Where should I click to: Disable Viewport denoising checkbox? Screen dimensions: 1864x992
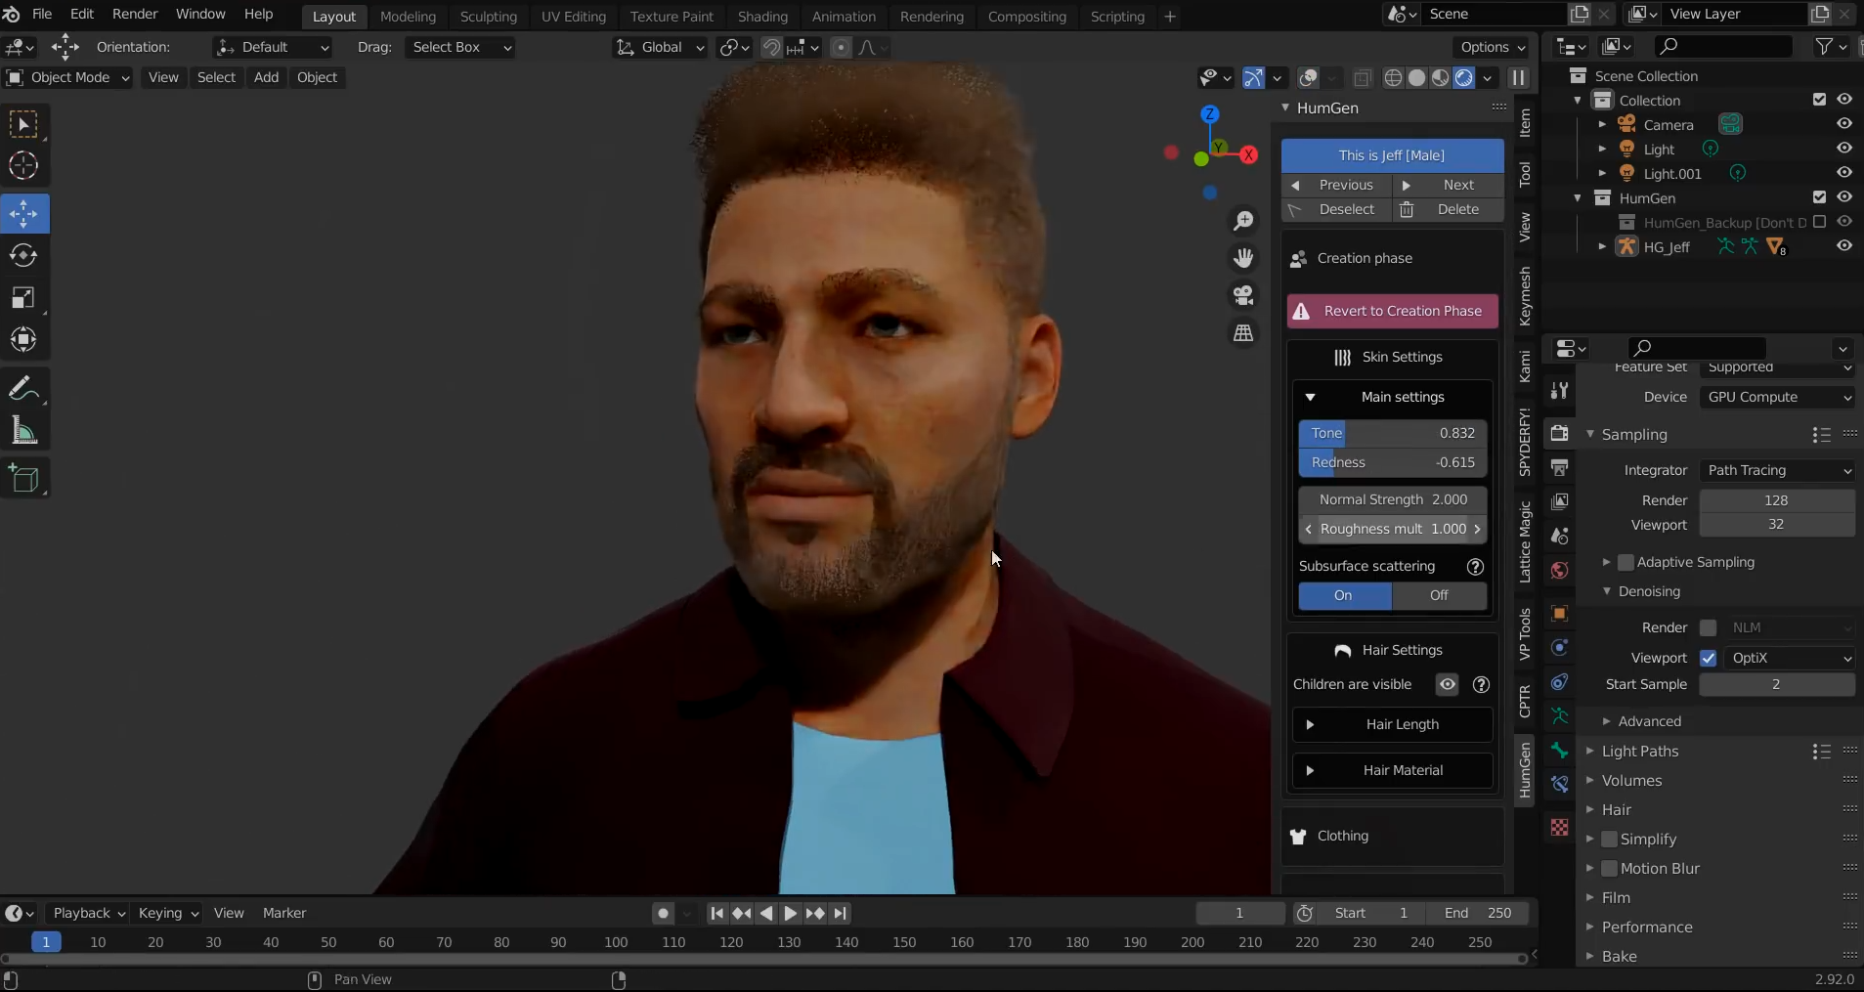pyautogui.click(x=1709, y=658)
